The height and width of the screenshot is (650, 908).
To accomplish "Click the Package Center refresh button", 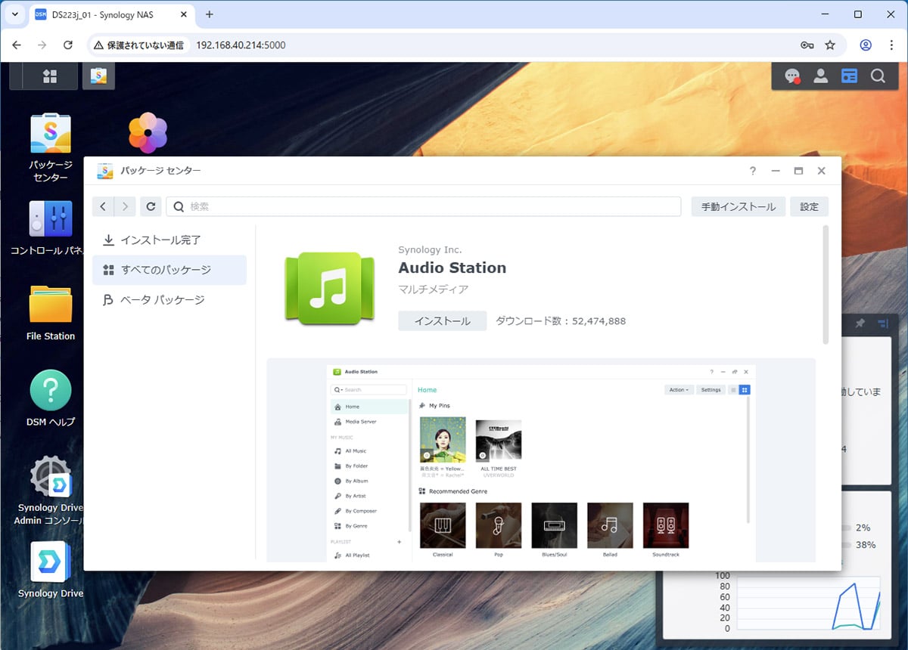I will (151, 206).
